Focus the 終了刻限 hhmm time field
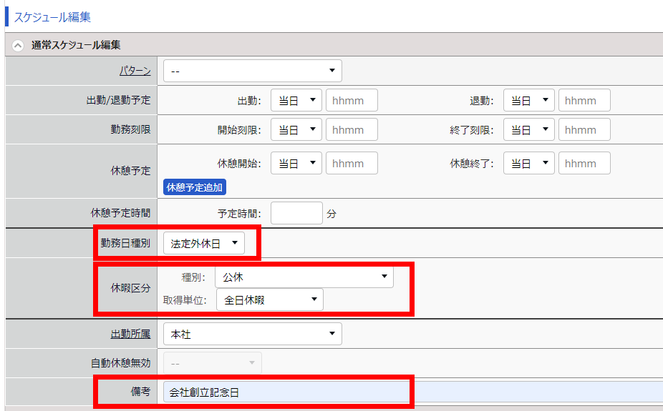The height and width of the screenshot is (411, 663). tap(584, 129)
